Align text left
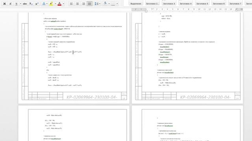Screen dimensions: 252x141 [x=72, y=4]
